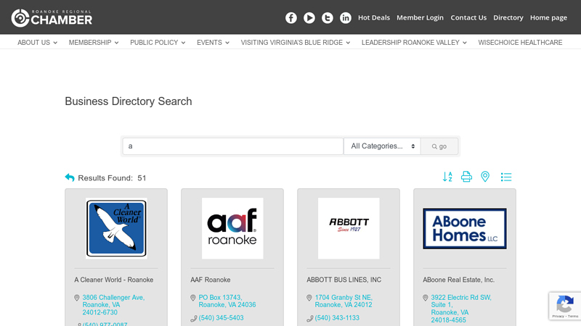This screenshot has height=326, width=581.
Task: Switch to list view icon
Action: pos(505,177)
